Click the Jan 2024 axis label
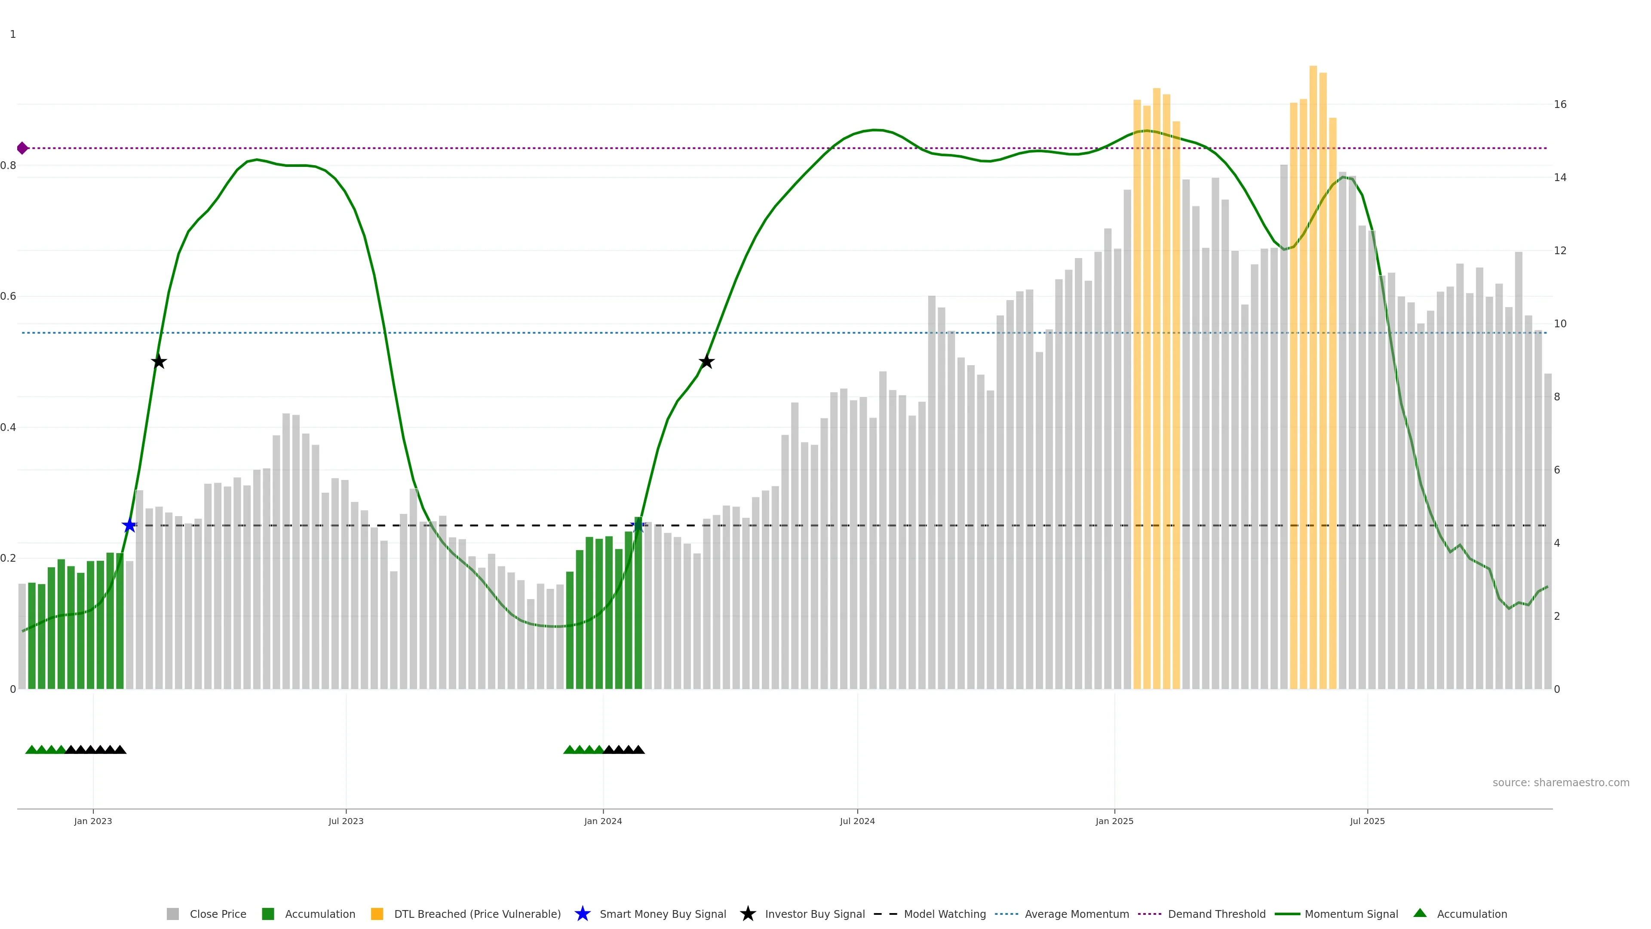This screenshot has height=929, width=1651. pyautogui.click(x=602, y=821)
